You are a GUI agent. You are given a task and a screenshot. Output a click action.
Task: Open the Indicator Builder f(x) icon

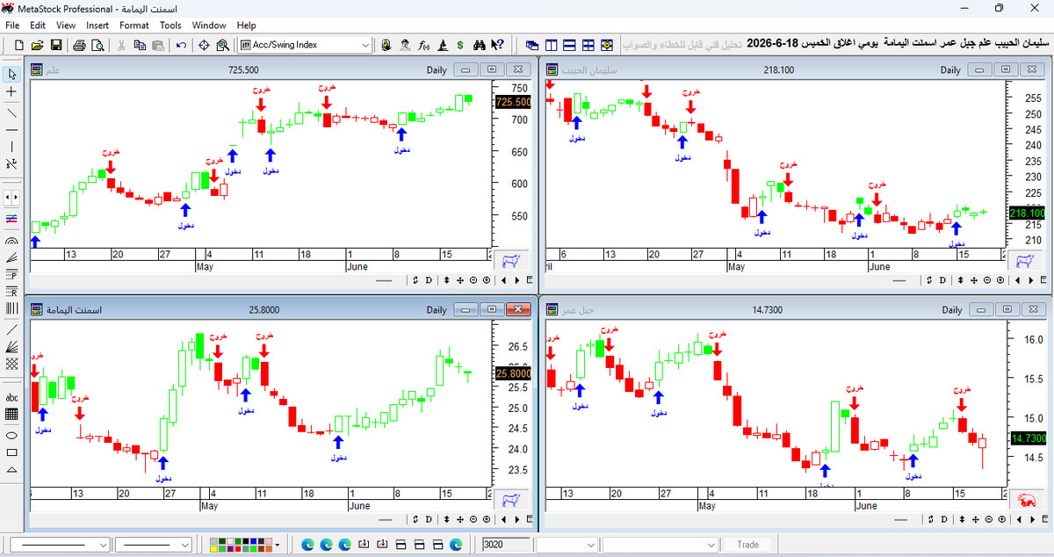coord(423,45)
